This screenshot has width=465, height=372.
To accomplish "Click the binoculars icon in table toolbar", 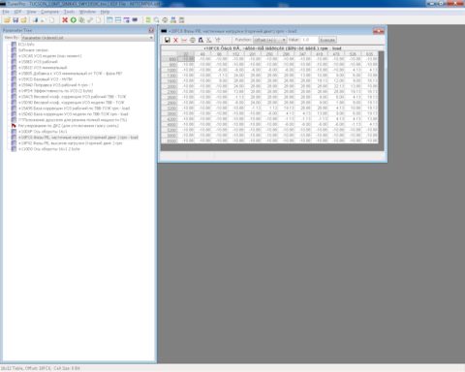I will pos(201,40).
